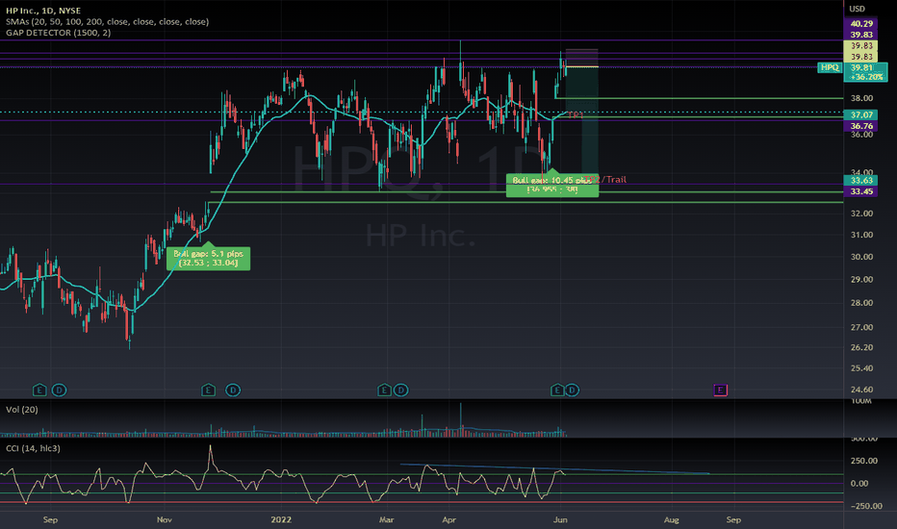Screen dimensions: 897x529
Task: Click the HPQ symbol tag on price scale
Action: coord(830,67)
